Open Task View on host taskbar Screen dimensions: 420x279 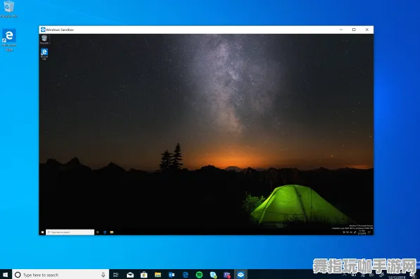click(116, 275)
